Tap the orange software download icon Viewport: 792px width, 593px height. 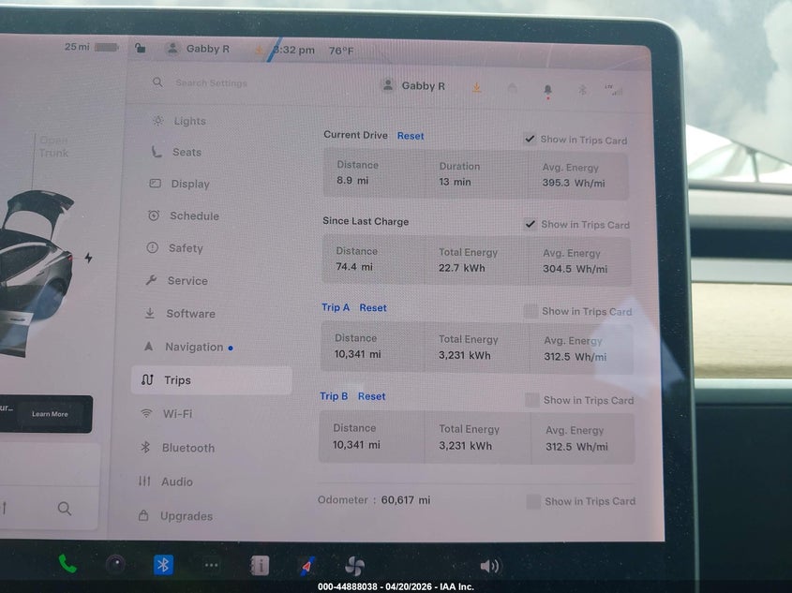476,88
